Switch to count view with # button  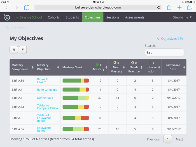23,50
